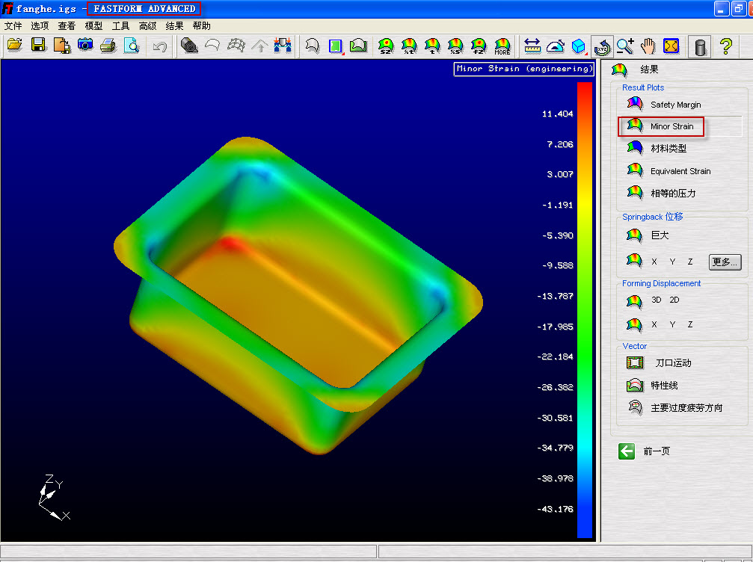The height and width of the screenshot is (562, 753).
Task: Open the 文件 menu
Action: [x=13, y=26]
